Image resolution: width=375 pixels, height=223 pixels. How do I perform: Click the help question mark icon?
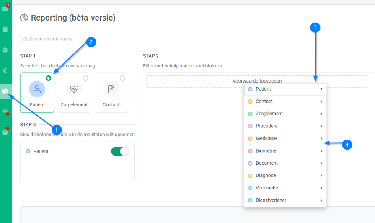click(5, 132)
